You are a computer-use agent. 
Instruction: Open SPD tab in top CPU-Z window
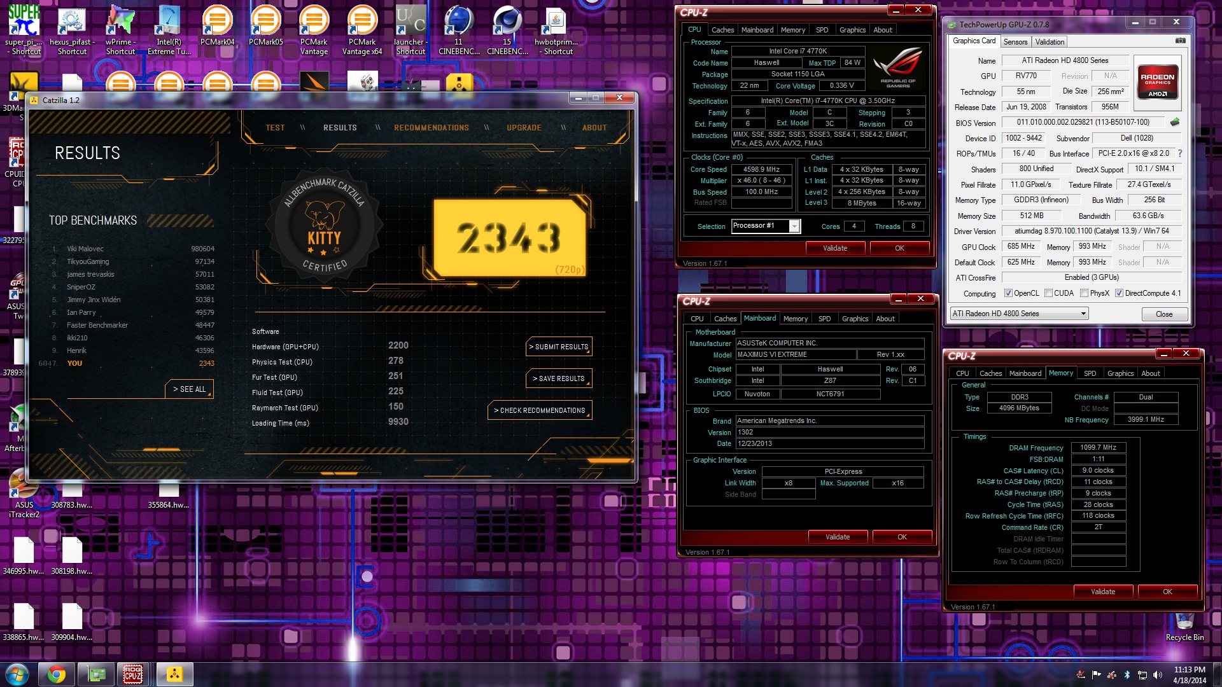(822, 30)
